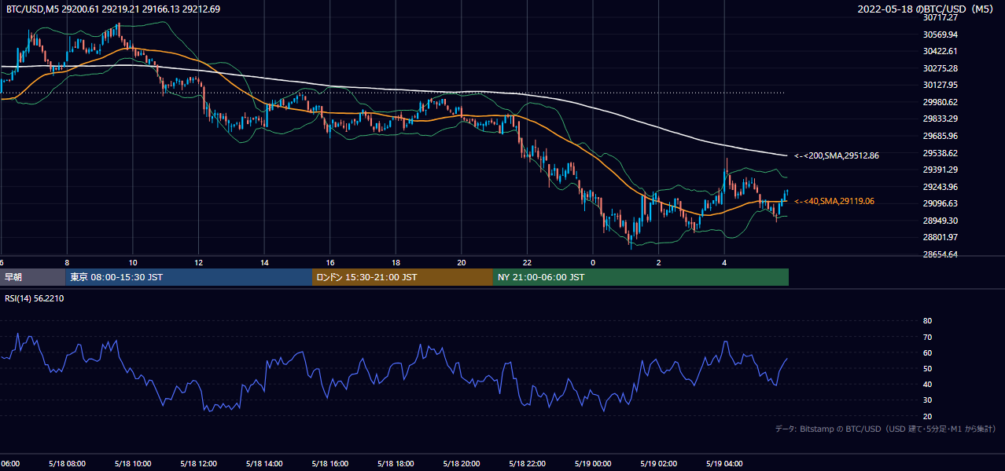This screenshot has width=1005, height=471.
Task: Click the 5/18 14:00 date label
Action: click(x=263, y=464)
